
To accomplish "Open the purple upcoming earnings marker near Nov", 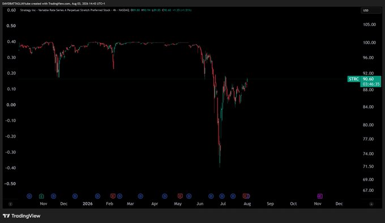I will pos(320,196).
